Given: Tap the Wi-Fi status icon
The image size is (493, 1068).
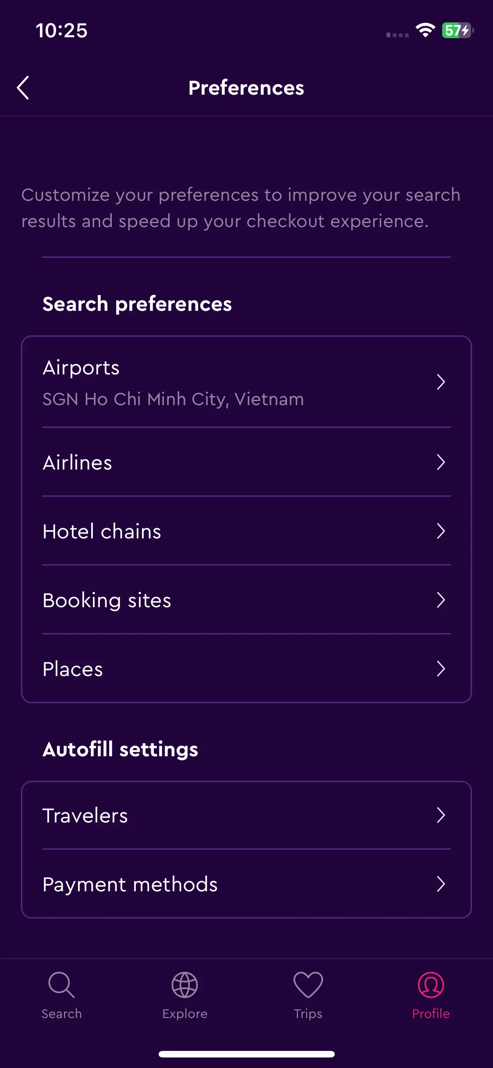Looking at the screenshot, I should [x=425, y=30].
